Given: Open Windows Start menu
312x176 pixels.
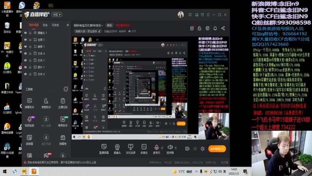Looking at the screenshot, I should click(x=5, y=171).
